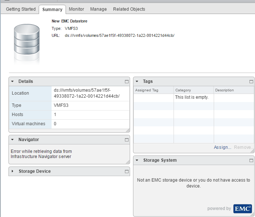This screenshot has height=217, width=255.
Task: Collapse the Tags panel
Action: 137,81
